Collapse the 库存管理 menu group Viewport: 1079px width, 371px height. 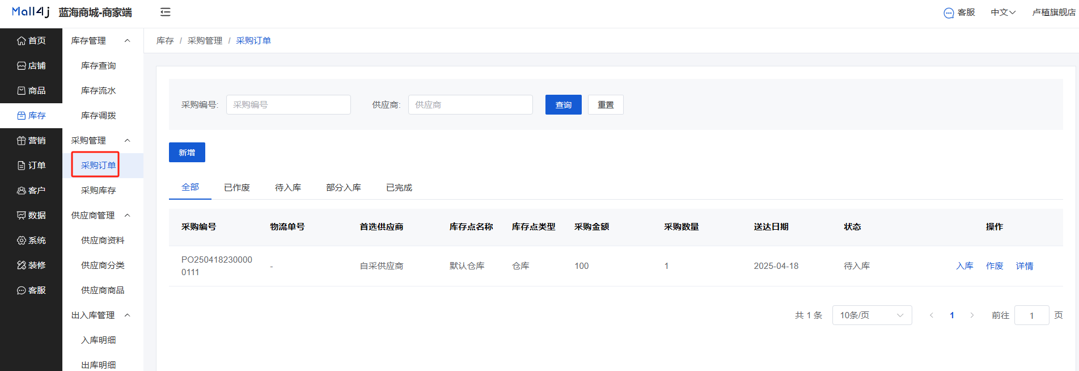(127, 41)
